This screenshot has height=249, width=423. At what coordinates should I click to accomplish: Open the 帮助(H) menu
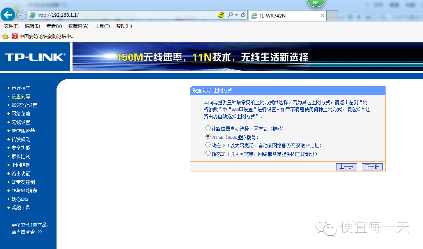(124, 26)
